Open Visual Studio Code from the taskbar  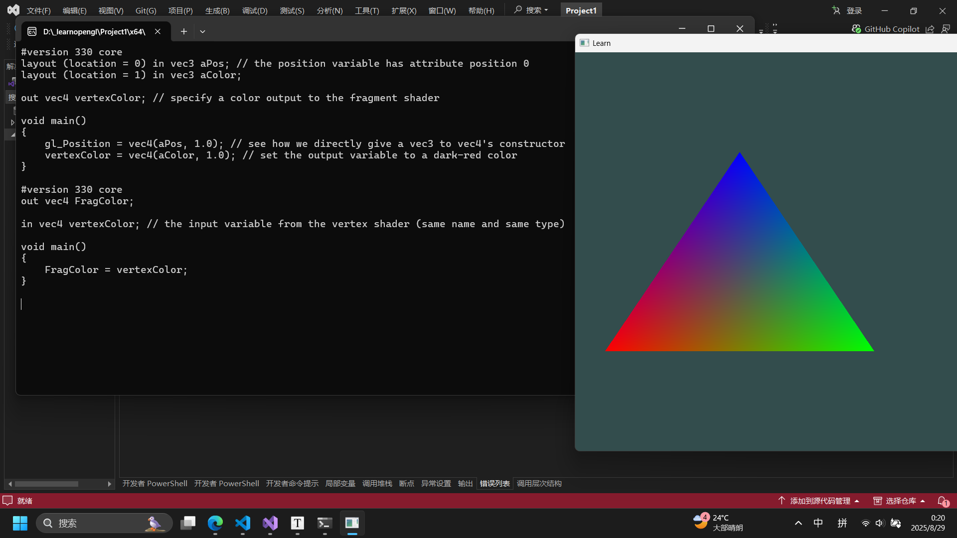243,523
